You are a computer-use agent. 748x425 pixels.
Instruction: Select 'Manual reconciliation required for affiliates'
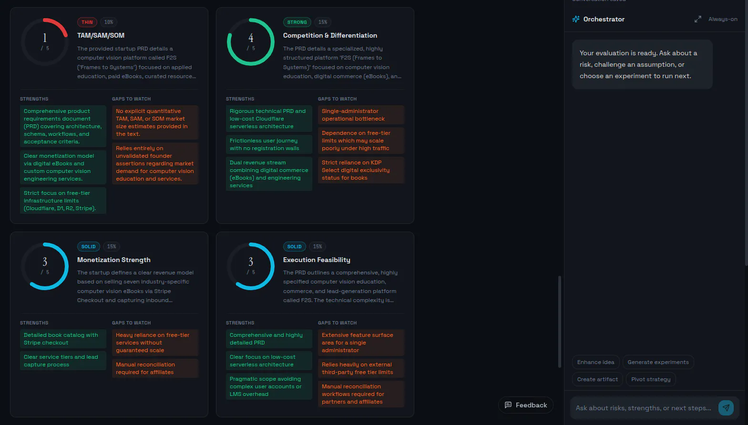click(x=155, y=368)
